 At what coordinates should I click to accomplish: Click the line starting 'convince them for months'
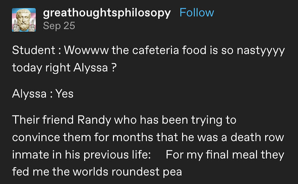[148, 137]
